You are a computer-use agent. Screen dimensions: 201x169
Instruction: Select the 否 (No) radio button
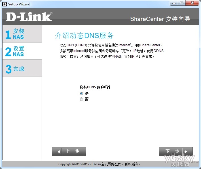[x=81, y=99]
